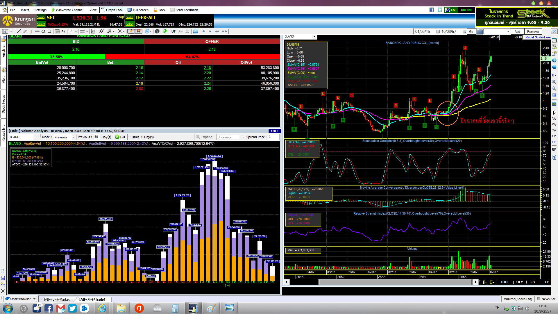Click Recal Scale-Line link

[538, 37]
